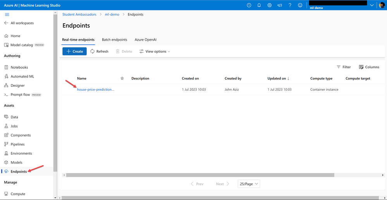Click 'Container instance' cell
Viewport: 387px width, 200px height.
(x=324, y=90)
